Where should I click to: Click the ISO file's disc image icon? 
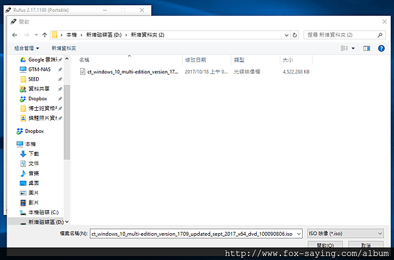[x=83, y=71]
